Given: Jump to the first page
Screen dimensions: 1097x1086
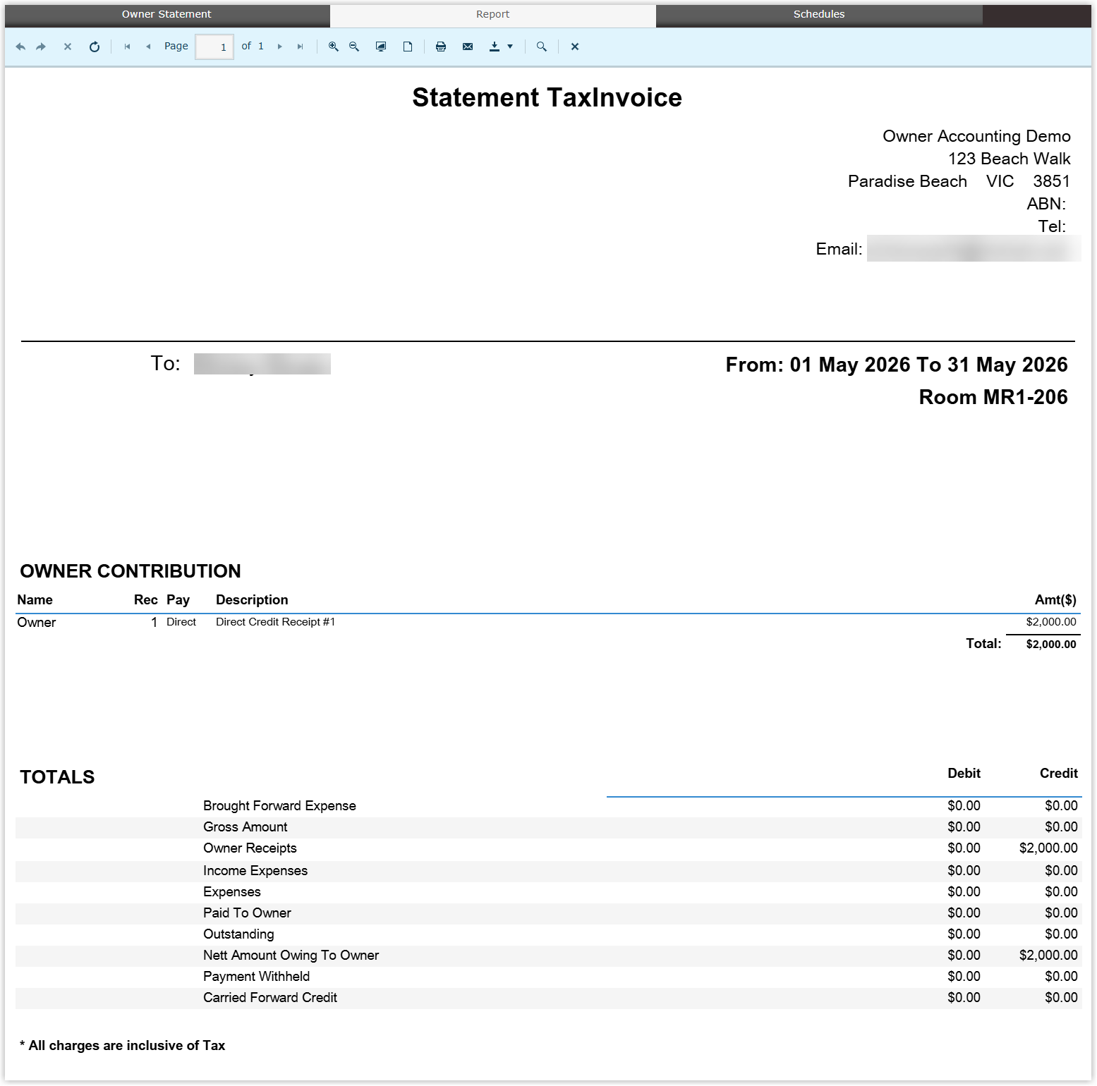Looking at the screenshot, I should tap(127, 47).
